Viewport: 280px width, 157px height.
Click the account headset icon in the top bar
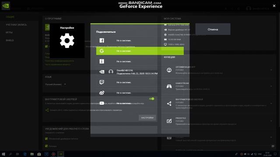248,8
